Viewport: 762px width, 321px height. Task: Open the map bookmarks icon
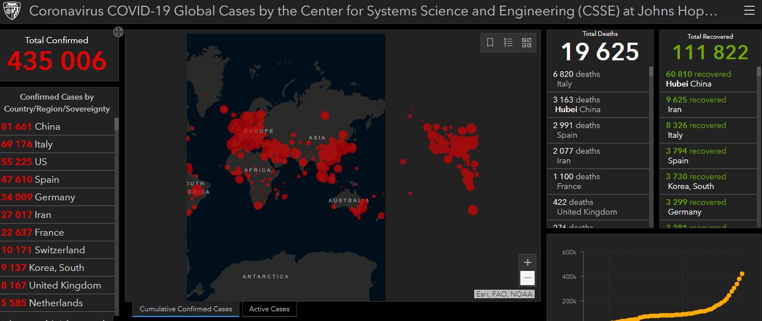pos(490,43)
